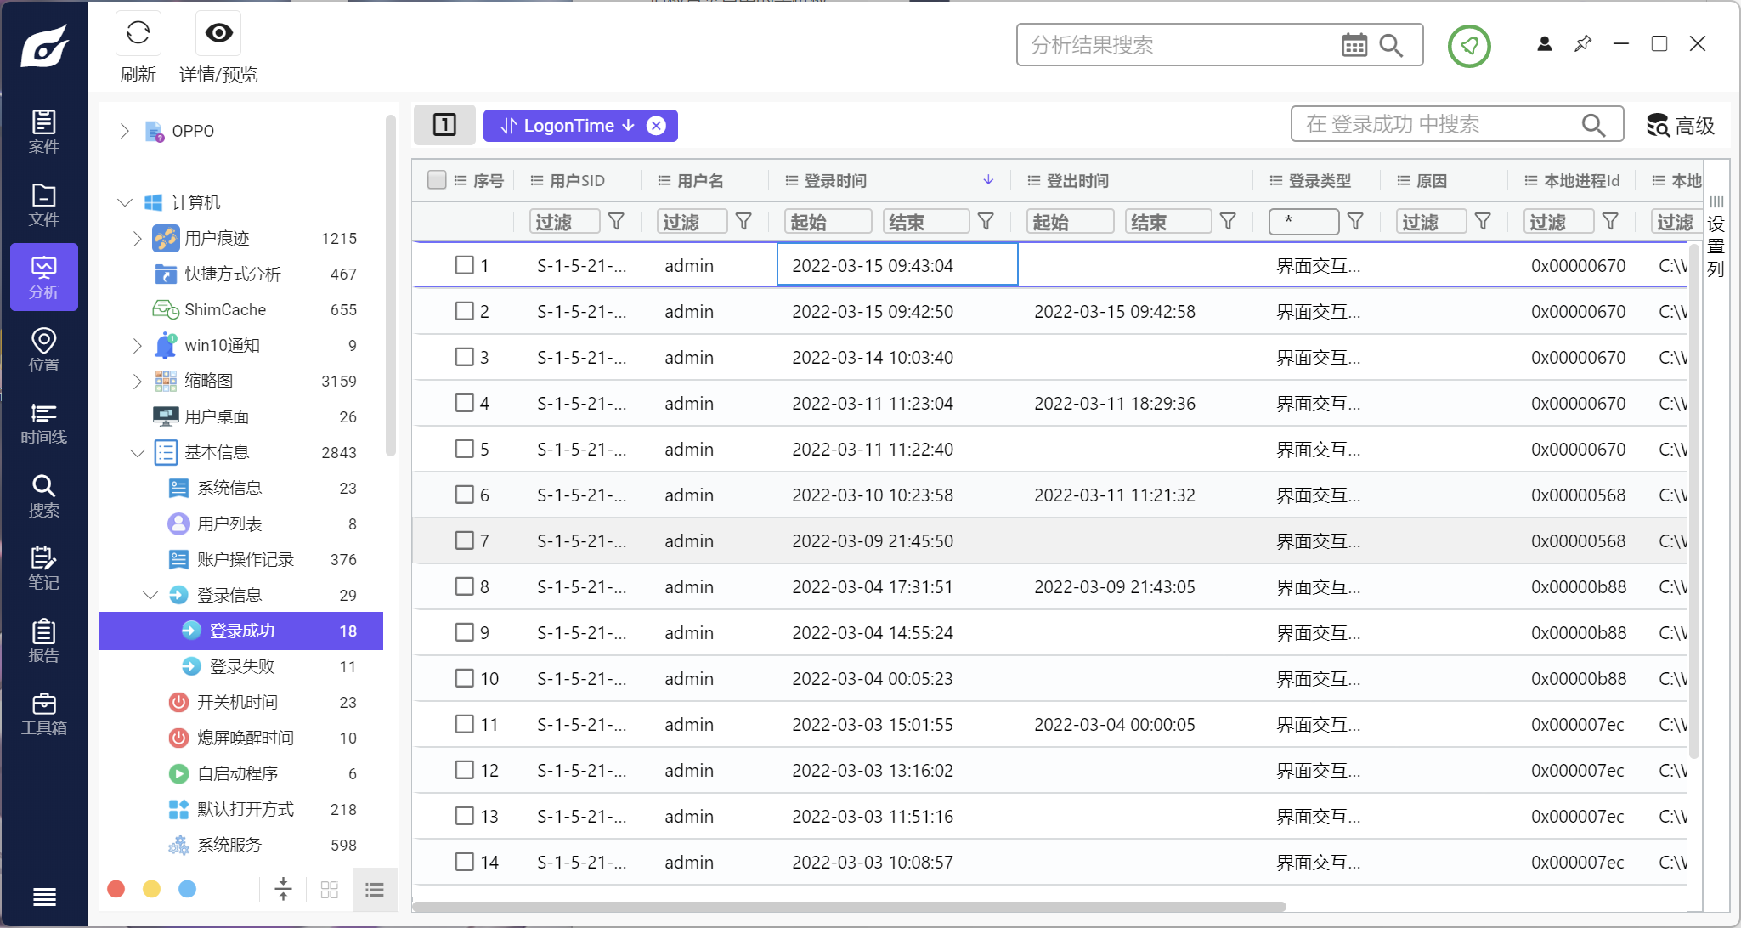The height and width of the screenshot is (928, 1741).
Task: Click the hamburger menu icon at sidebar bottom
Action: [x=44, y=897]
